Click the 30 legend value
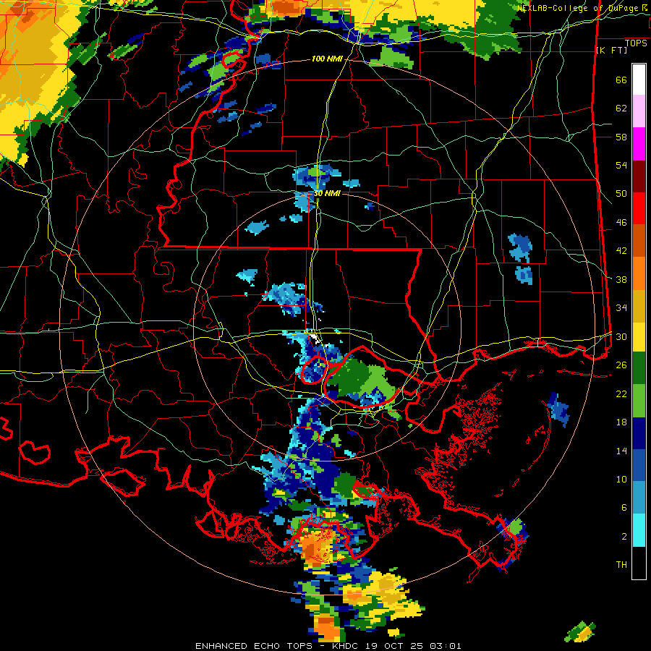The width and height of the screenshot is (651, 651). (621, 336)
